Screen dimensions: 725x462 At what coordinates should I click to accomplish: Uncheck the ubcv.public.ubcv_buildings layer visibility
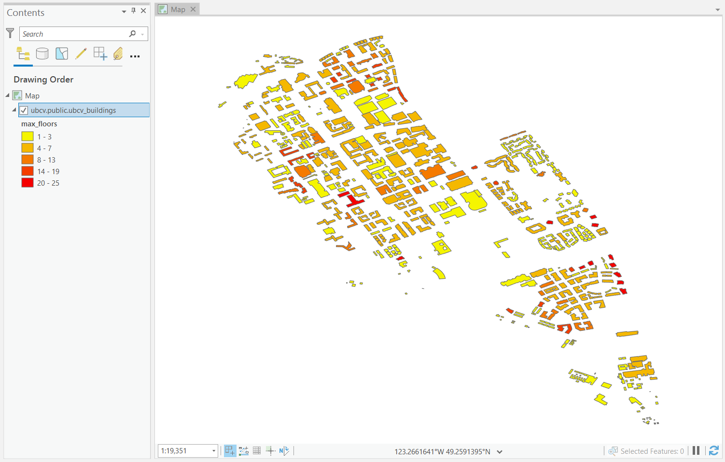(x=24, y=110)
